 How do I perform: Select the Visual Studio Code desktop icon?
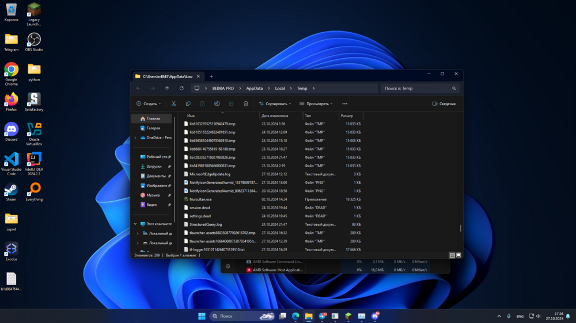(x=12, y=164)
